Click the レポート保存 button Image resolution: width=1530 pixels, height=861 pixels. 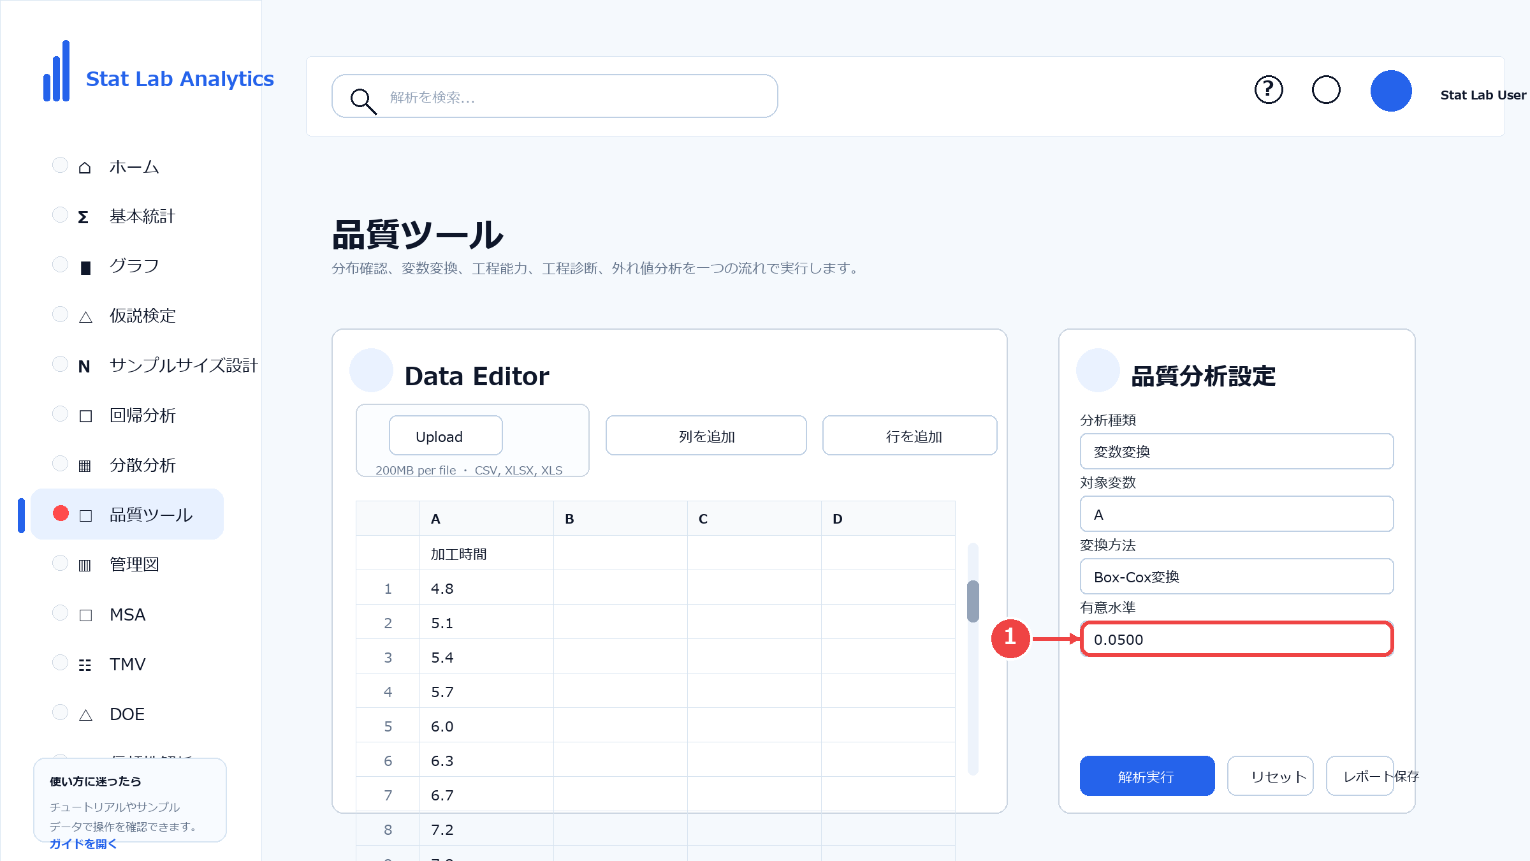coord(1360,777)
